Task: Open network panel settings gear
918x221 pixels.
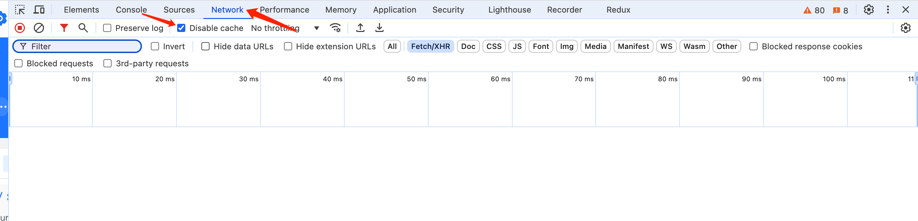Action: click(x=905, y=28)
